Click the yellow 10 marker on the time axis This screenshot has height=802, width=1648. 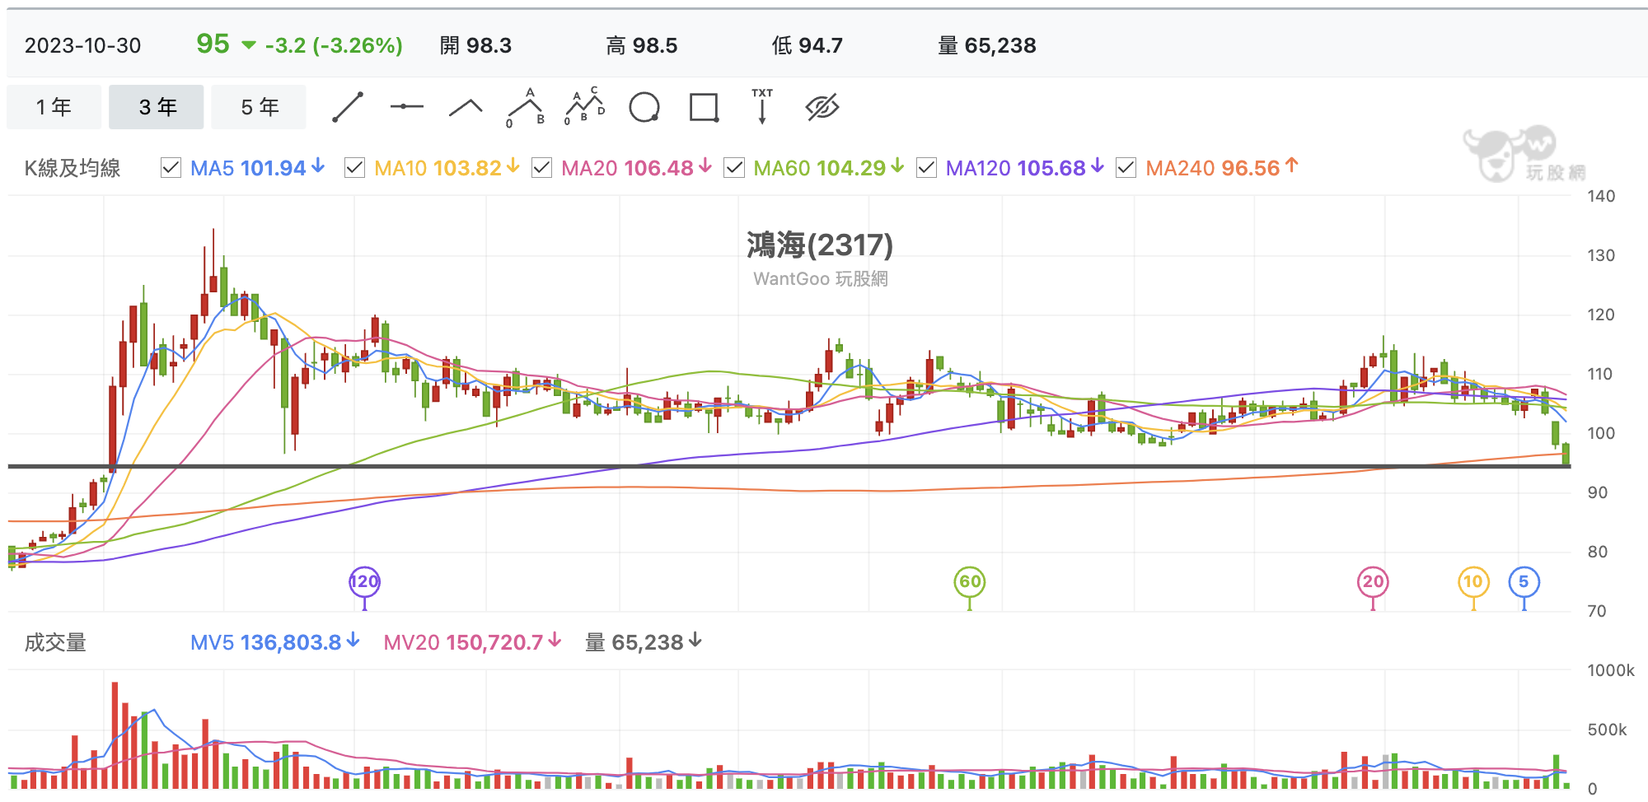click(x=1473, y=582)
